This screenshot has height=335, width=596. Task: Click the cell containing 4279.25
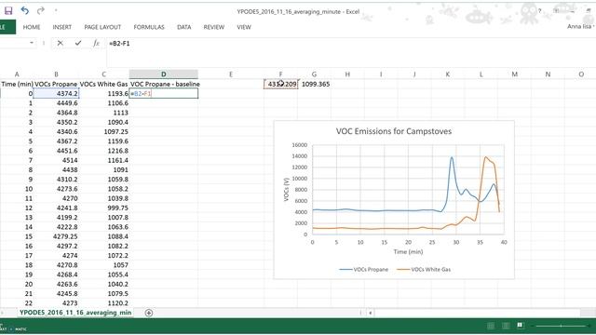pyautogui.click(x=56, y=236)
